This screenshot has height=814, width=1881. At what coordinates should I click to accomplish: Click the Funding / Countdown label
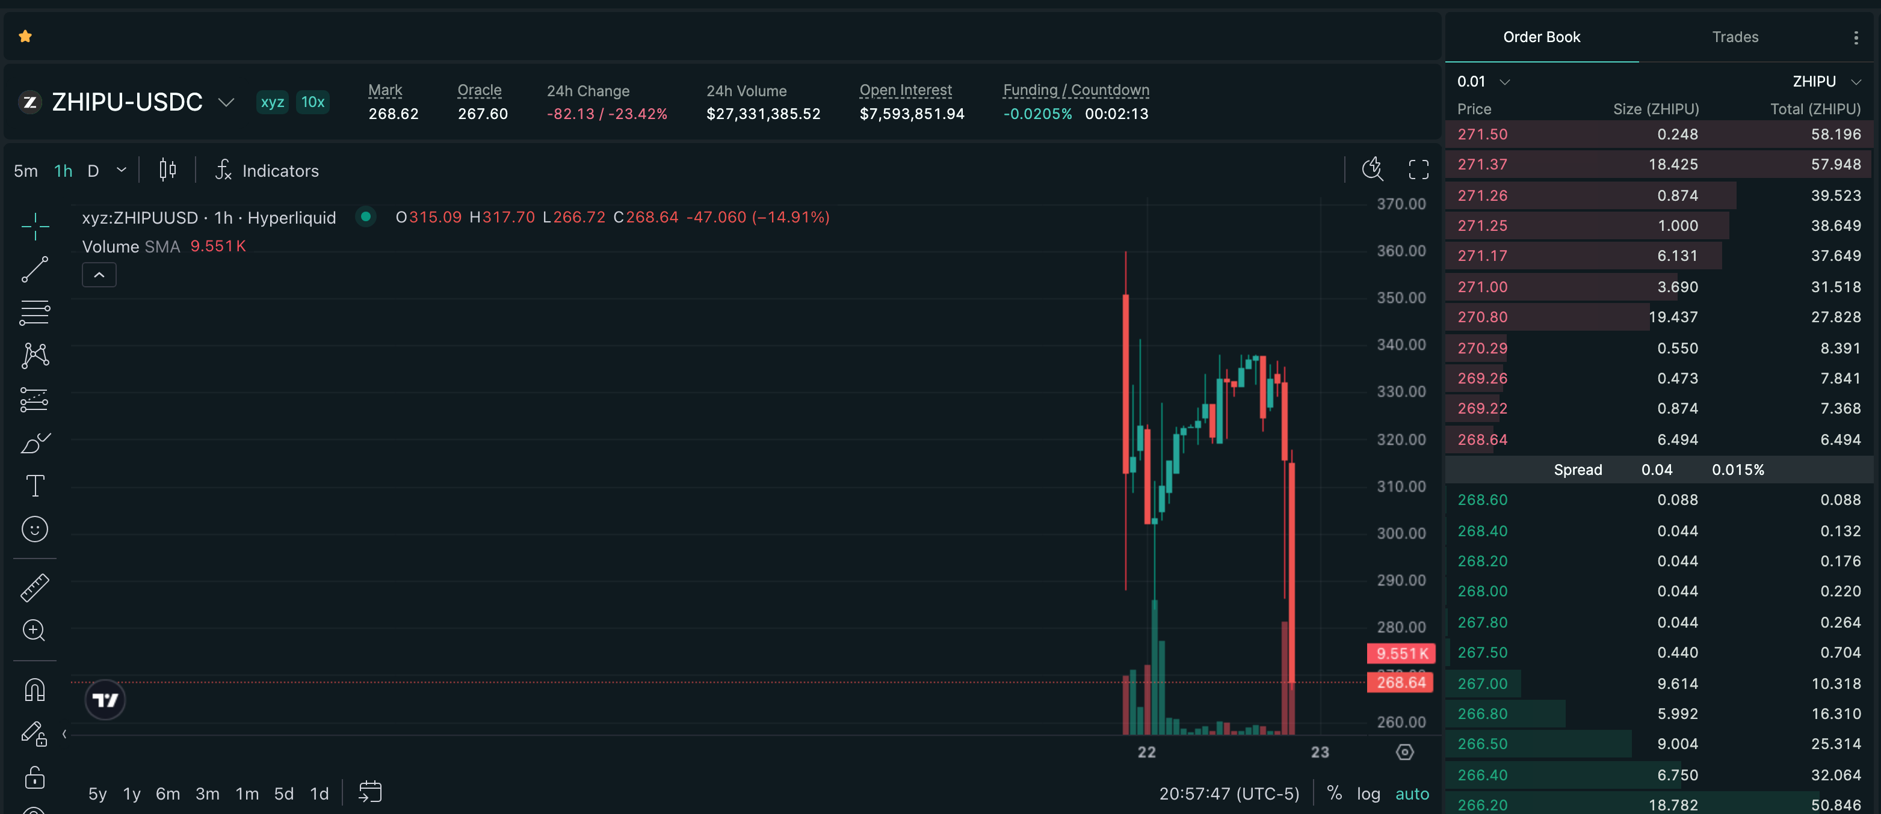pyautogui.click(x=1076, y=90)
